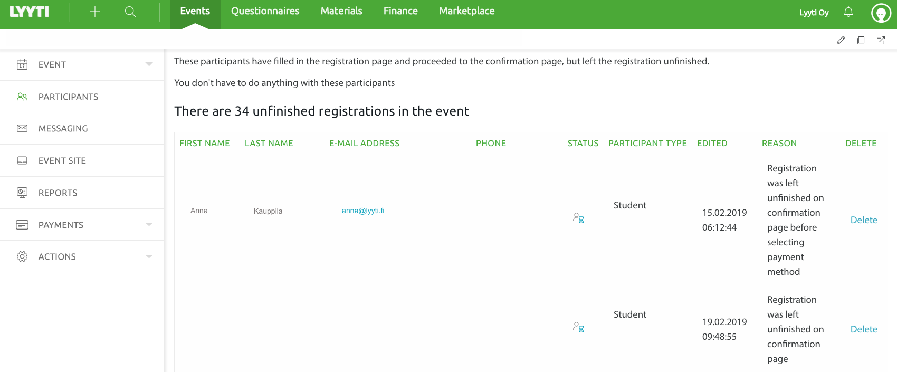Sort by EDITED column header

(x=712, y=143)
